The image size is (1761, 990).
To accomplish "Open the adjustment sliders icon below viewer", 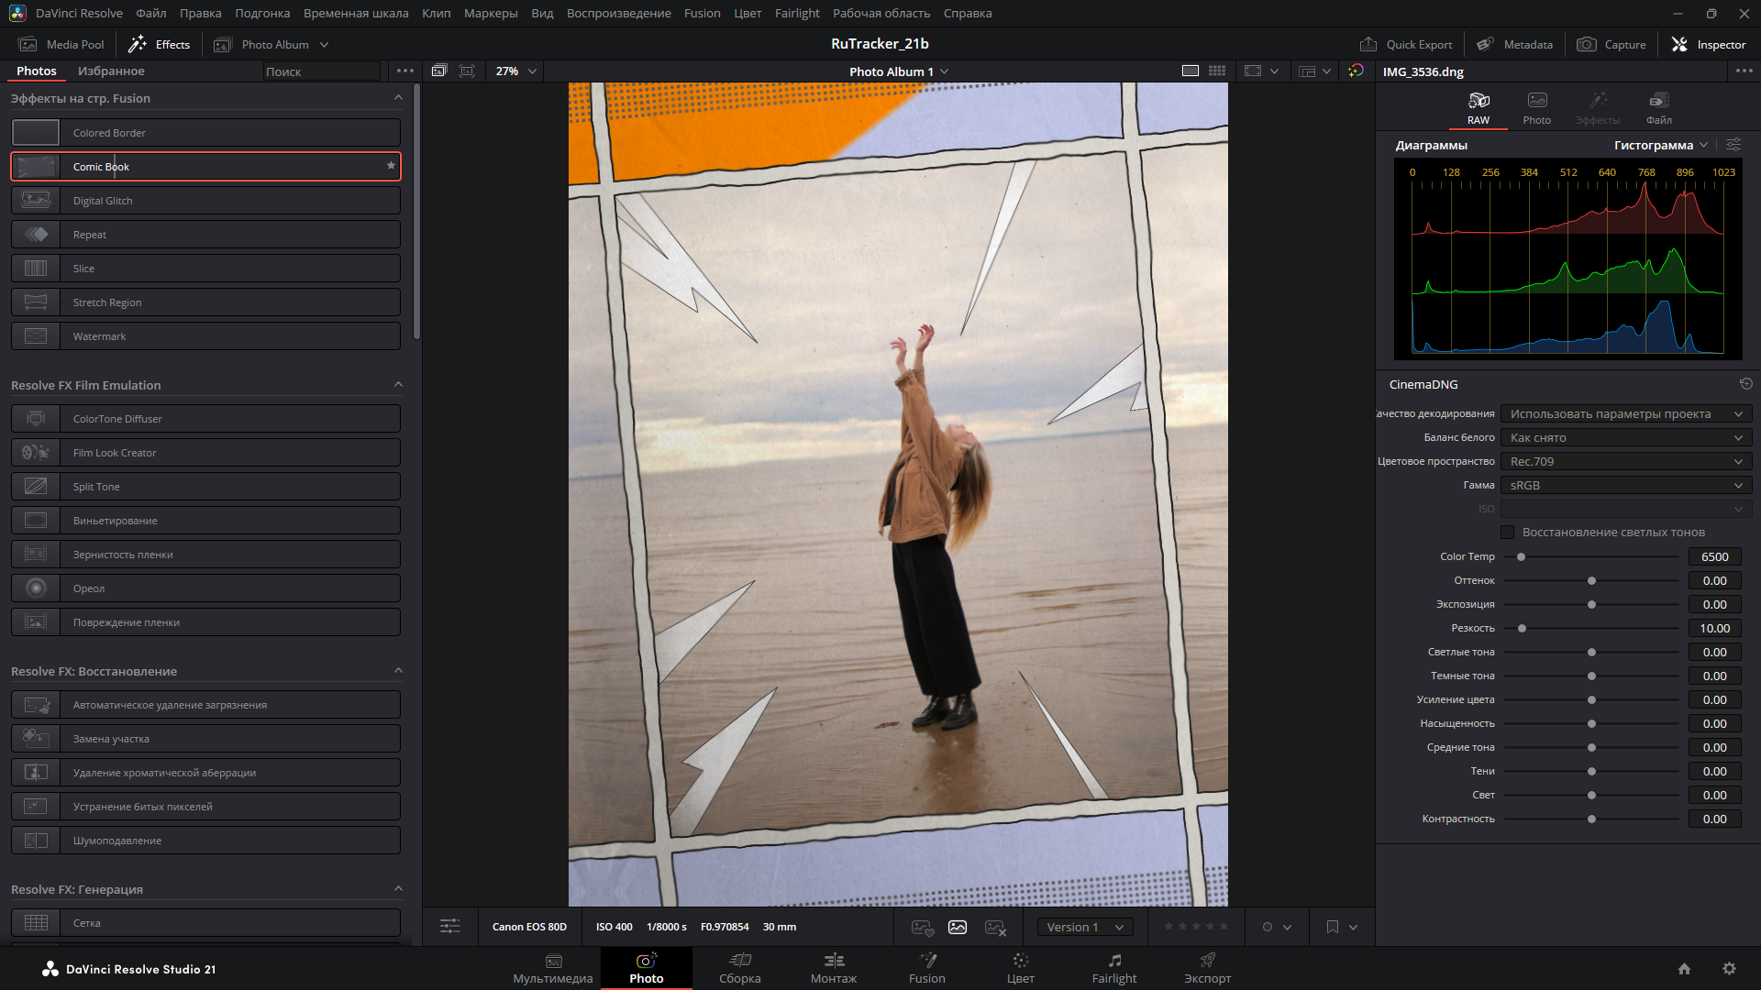I will click(450, 927).
